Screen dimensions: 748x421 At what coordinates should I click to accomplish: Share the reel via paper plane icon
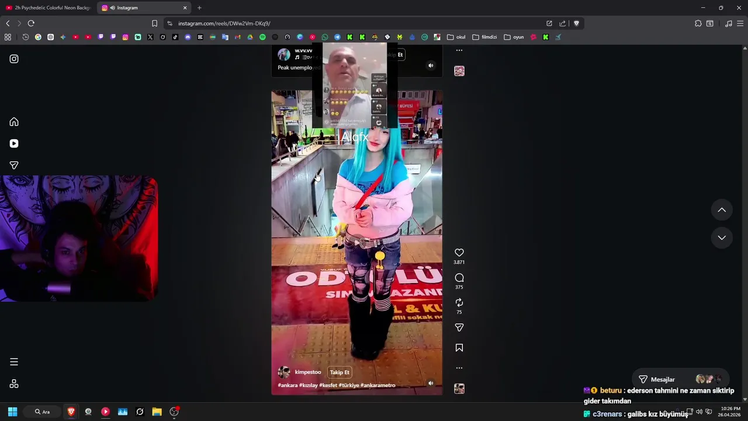459,327
